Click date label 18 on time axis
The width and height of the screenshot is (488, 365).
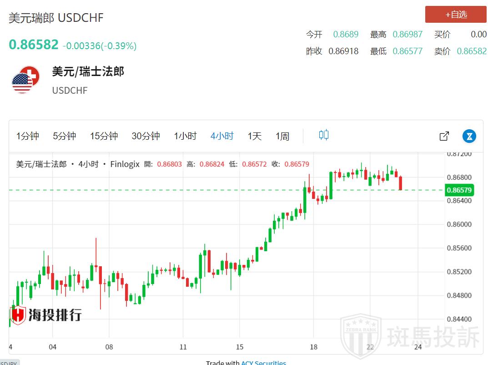pos(312,347)
